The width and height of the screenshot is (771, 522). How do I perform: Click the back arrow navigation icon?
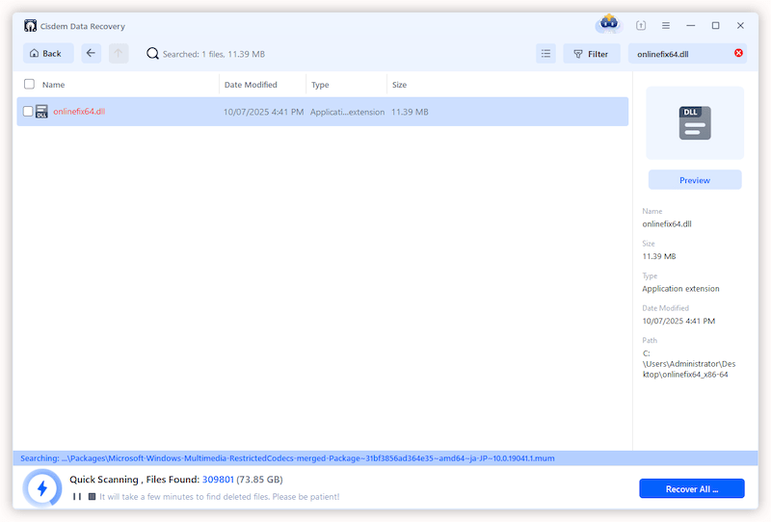coord(91,54)
